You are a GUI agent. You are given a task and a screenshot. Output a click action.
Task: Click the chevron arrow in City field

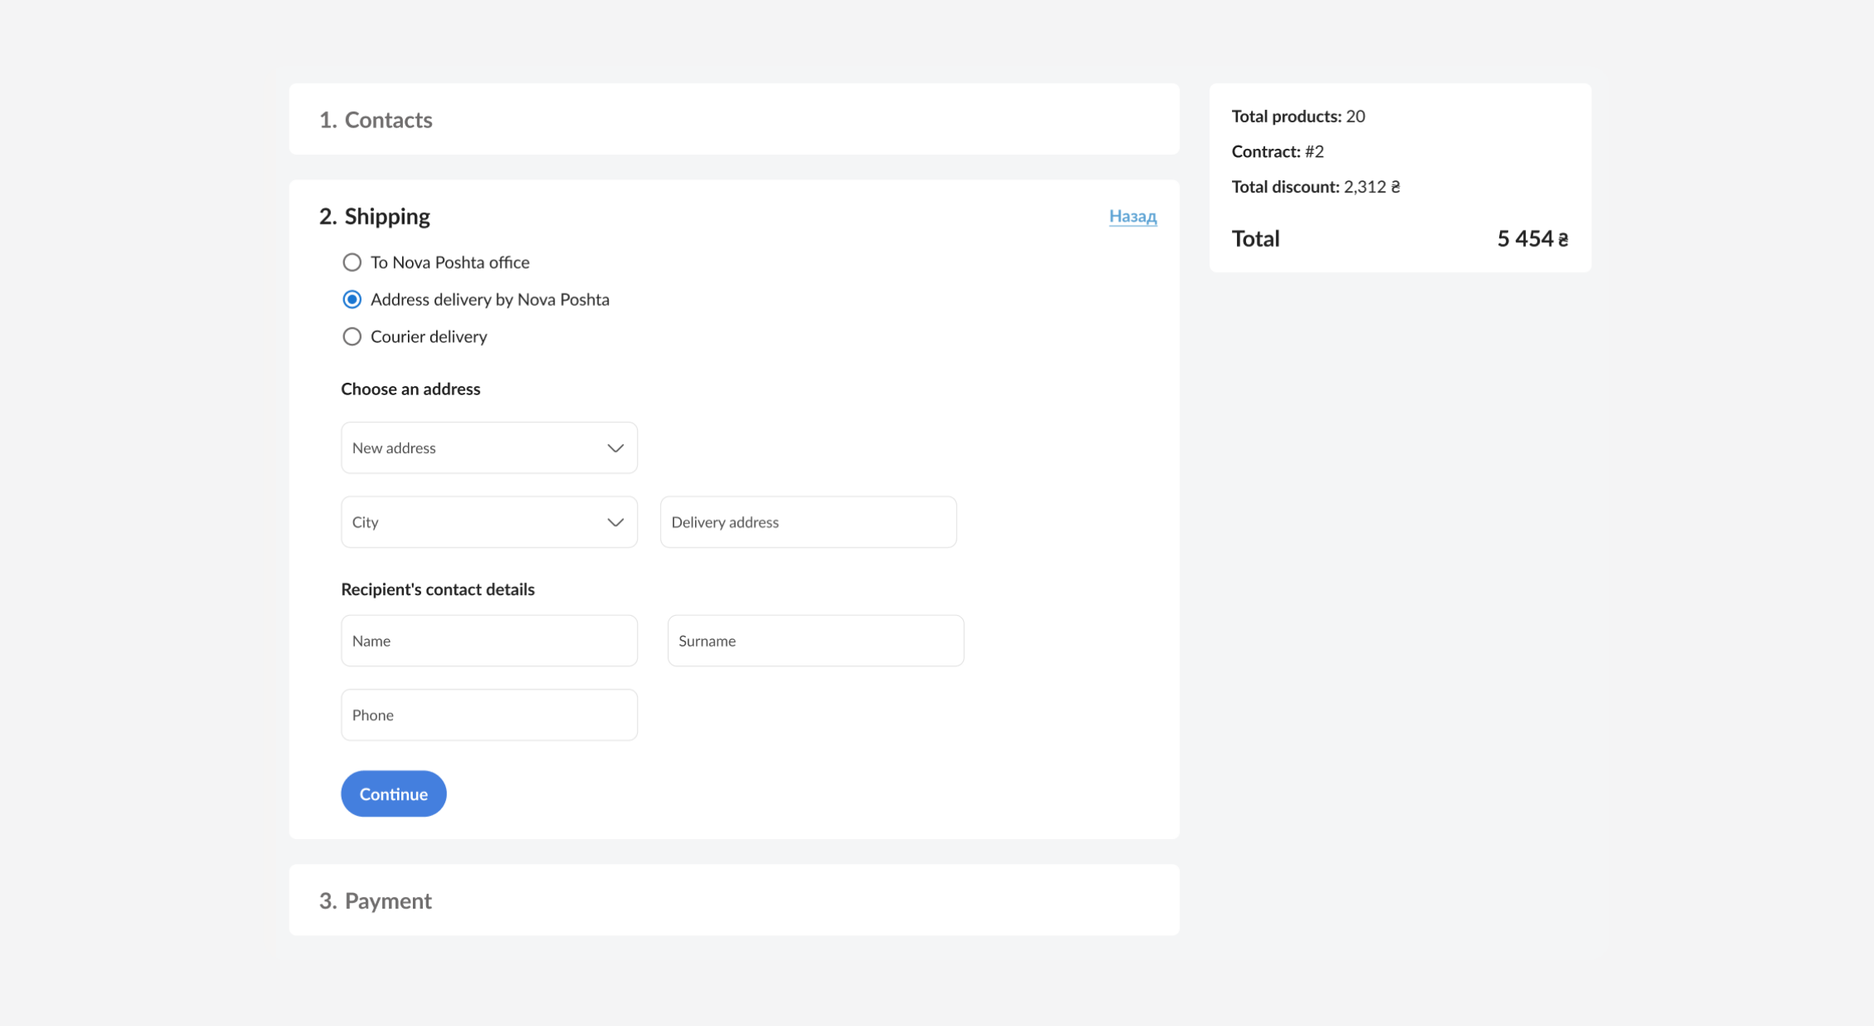click(x=615, y=523)
